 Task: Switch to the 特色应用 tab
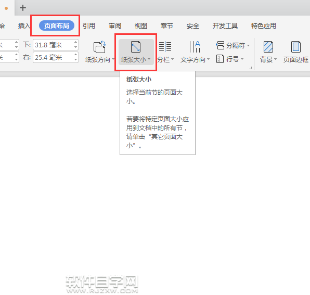(x=264, y=25)
